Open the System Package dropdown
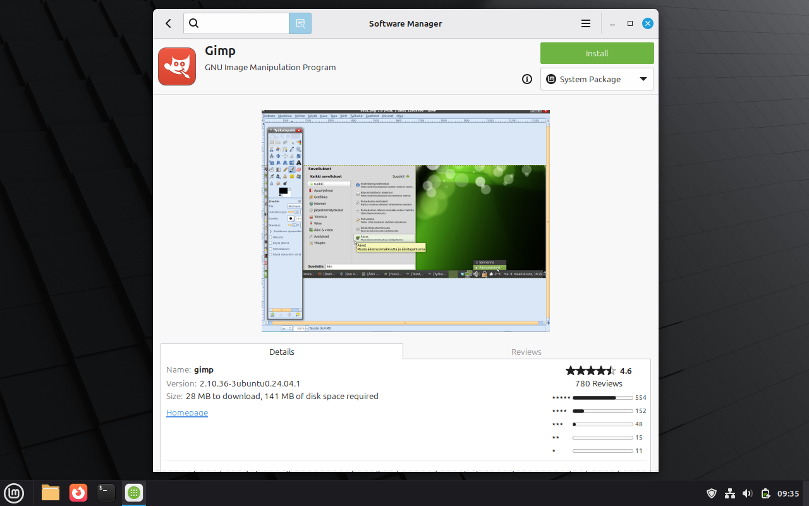Viewport: 809px width, 506px height. pyautogui.click(x=597, y=79)
